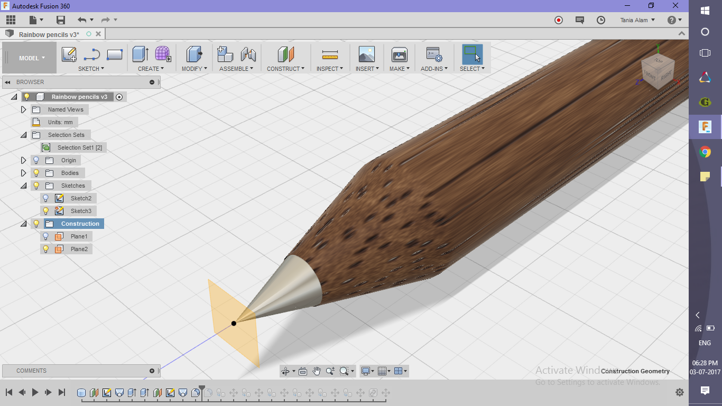
Task: Open the notifications comment icon in top bar
Action: [580, 20]
